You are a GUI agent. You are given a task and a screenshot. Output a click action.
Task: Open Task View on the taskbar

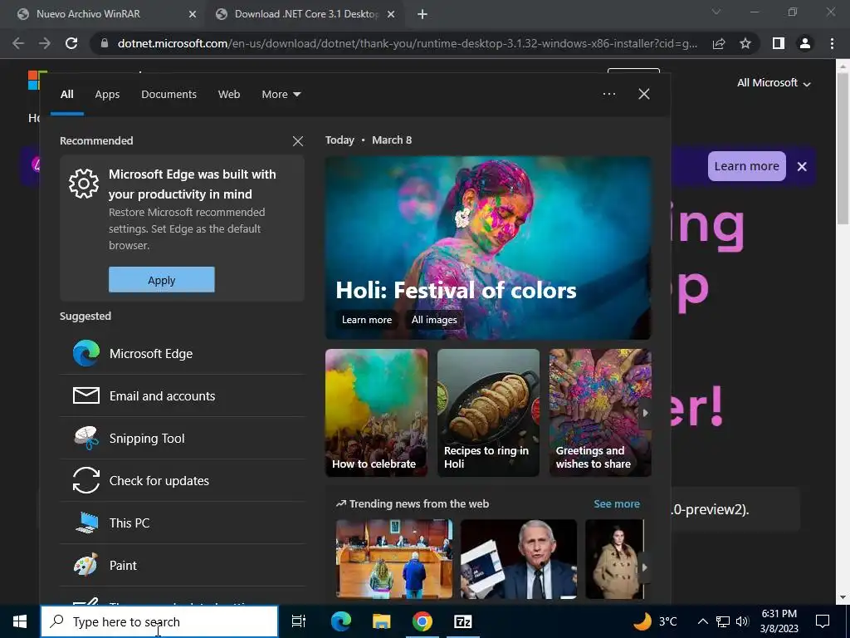pyautogui.click(x=299, y=621)
